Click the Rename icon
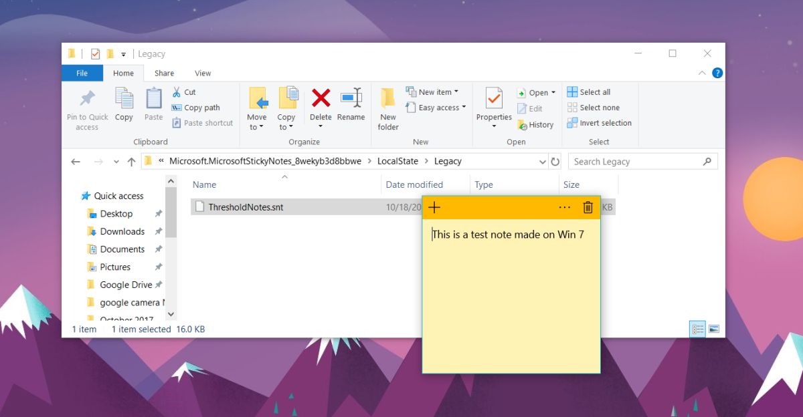The image size is (803, 417). click(351, 98)
